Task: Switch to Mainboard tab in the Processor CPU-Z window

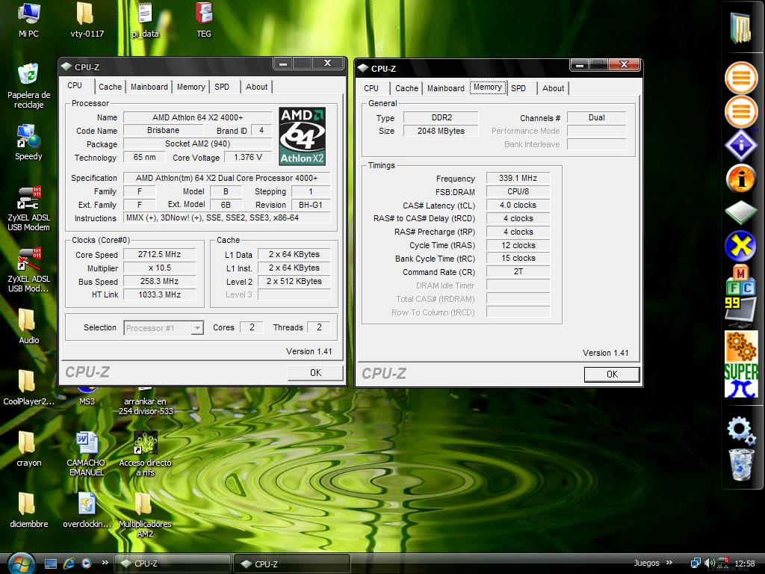Action: 149,87
